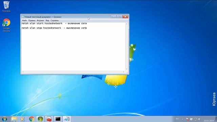Image resolution: width=217 pixels, height=122 pixels.
Task: Launch Windows Media Player from taskbar
Action: tap(22, 119)
